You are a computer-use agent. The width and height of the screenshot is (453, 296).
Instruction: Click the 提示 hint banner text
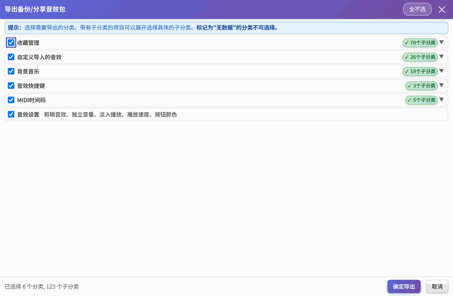coord(143,28)
